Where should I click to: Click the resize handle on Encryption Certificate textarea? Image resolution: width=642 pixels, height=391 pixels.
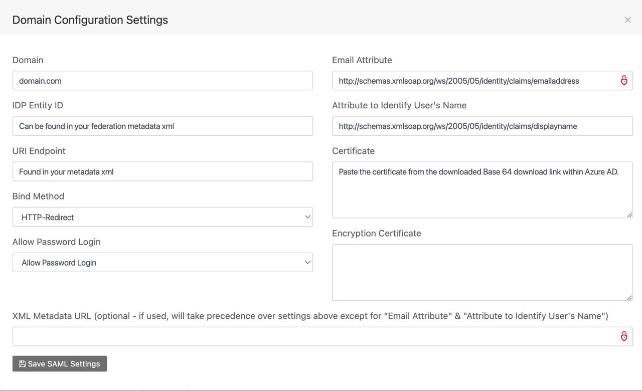pyautogui.click(x=629, y=297)
